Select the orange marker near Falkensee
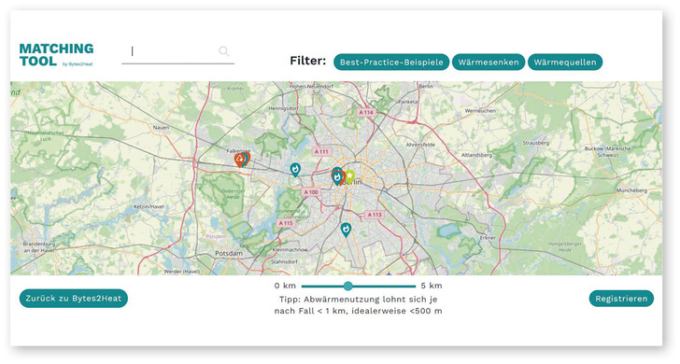 point(239,160)
